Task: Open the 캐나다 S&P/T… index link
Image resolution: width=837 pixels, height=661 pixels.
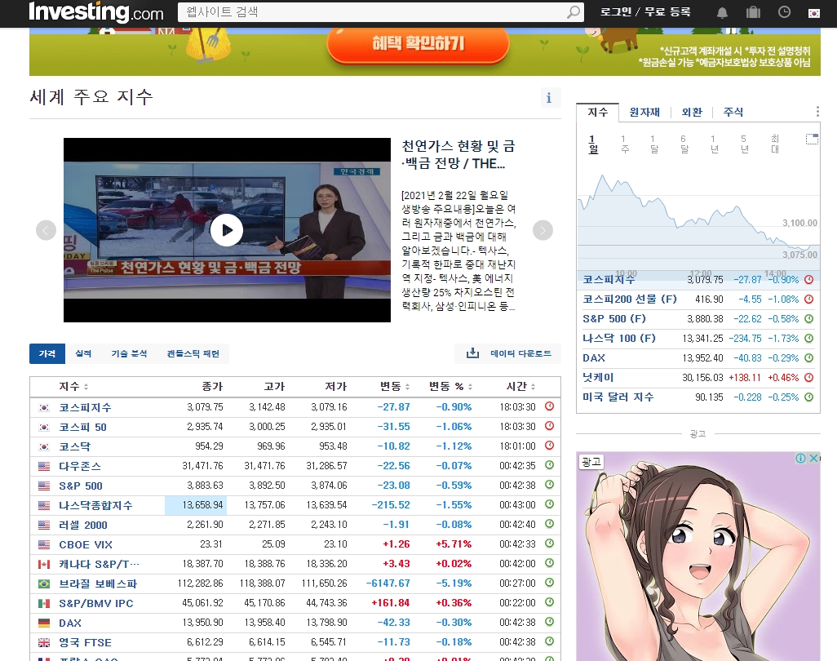Action: [x=100, y=564]
